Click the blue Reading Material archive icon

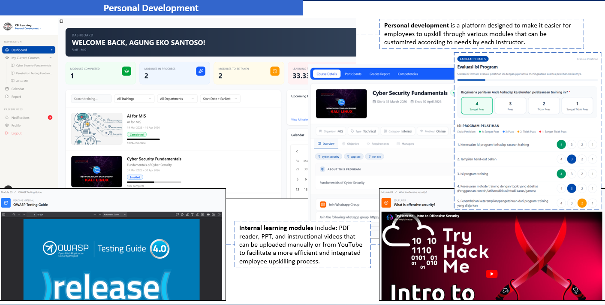[x=6, y=202]
